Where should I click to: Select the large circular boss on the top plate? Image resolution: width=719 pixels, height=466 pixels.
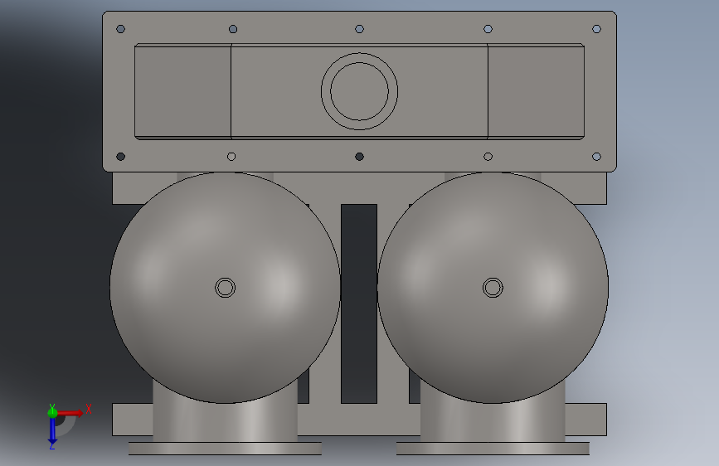point(360,91)
